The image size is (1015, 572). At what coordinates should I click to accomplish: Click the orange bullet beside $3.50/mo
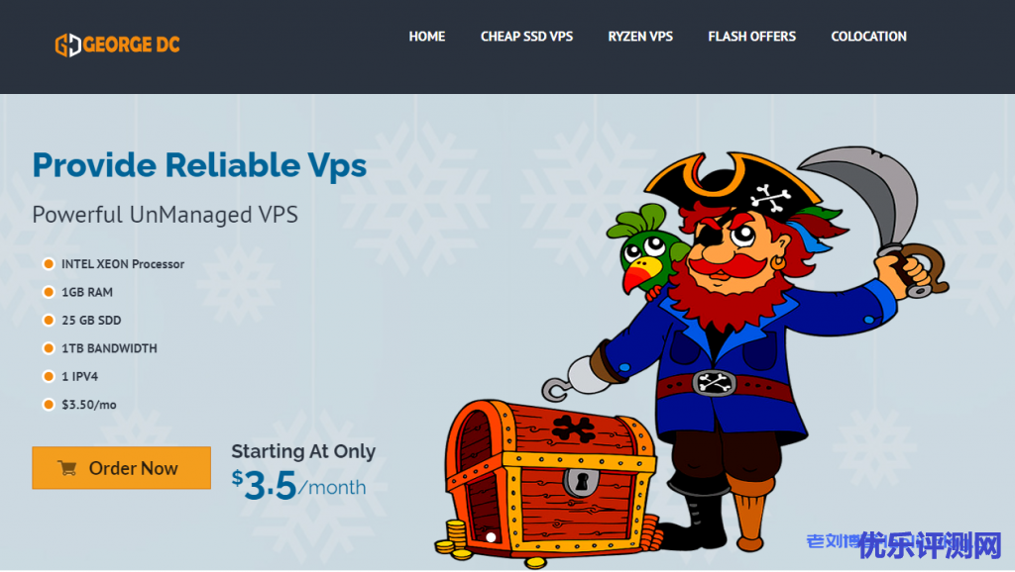pyautogui.click(x=49, y=405)
